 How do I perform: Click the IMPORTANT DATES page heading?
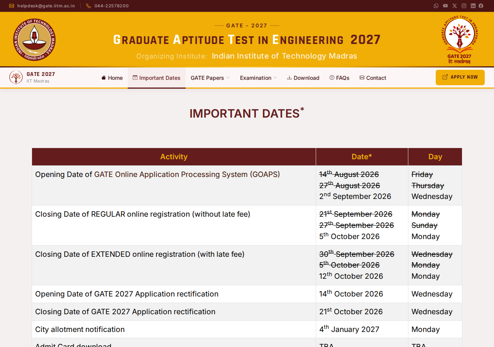click(247, 113)
